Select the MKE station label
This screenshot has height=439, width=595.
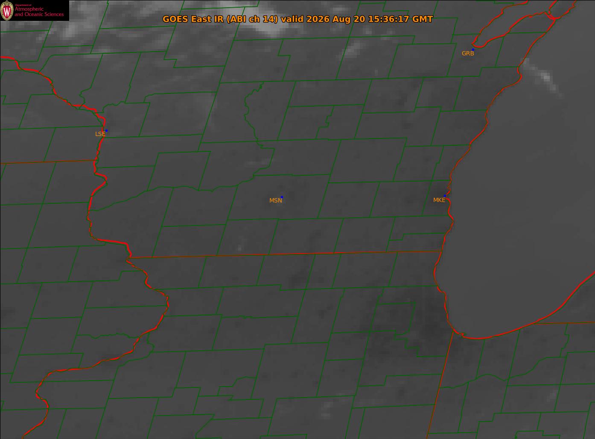[439, 200]
